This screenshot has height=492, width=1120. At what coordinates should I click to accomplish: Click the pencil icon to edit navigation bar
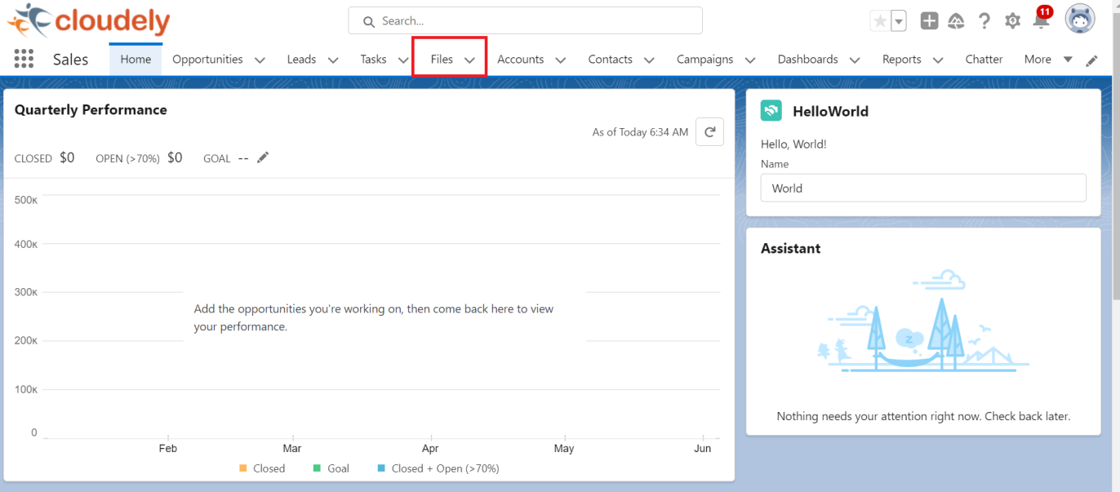coord(1091,60)
